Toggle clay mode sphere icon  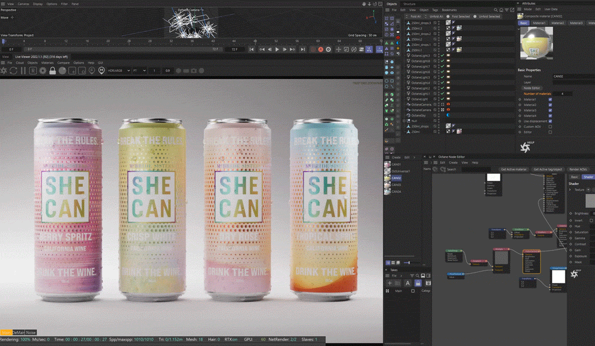(62, 71)
